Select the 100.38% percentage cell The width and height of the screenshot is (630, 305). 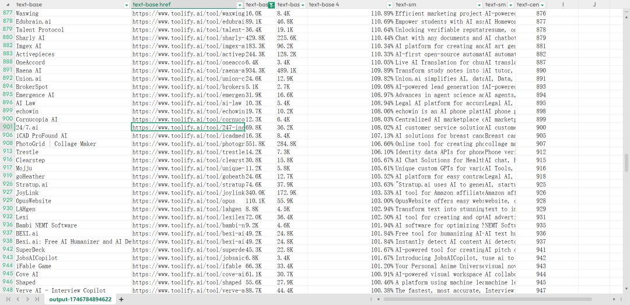[351, 290]
